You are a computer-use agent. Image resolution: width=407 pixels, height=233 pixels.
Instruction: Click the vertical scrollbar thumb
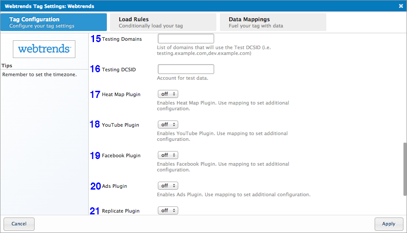click(404, 168)
